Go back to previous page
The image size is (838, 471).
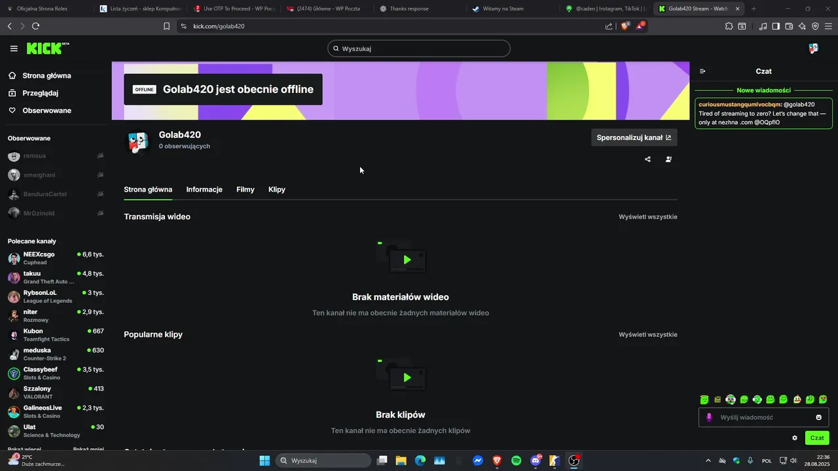click(x=9, y=26)
